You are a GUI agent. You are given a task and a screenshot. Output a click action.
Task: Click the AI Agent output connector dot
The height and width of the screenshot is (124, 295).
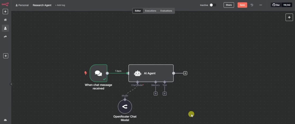[x=174, y=73]
